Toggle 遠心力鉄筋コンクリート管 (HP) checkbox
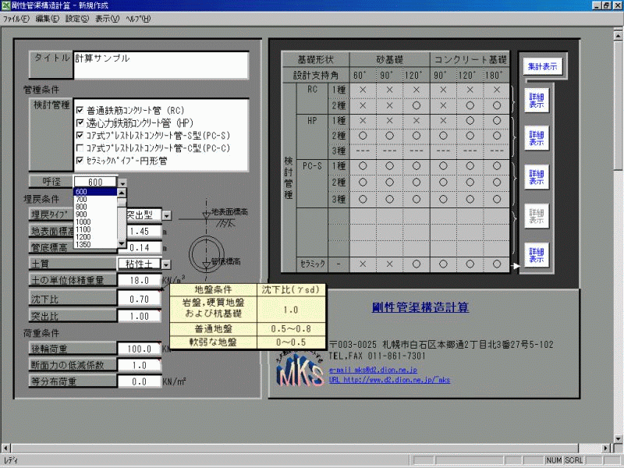Screen dimensions: 624x468 point(80,123)
